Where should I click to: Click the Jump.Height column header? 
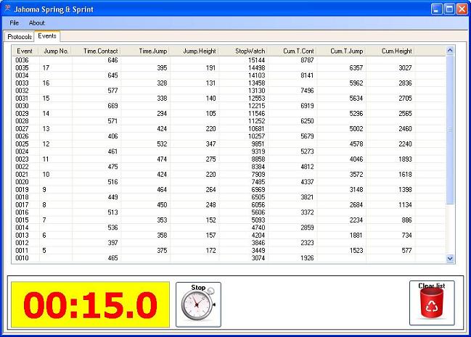pyautogui.click(x=194, y=51)
